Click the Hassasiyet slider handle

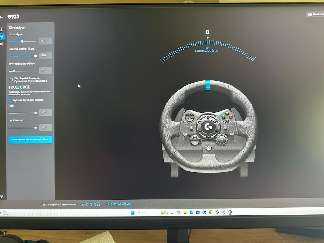pyautogui.click(x=22, y=41)
